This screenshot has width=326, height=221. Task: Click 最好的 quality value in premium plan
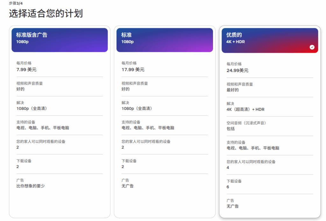tap(233, 90)
